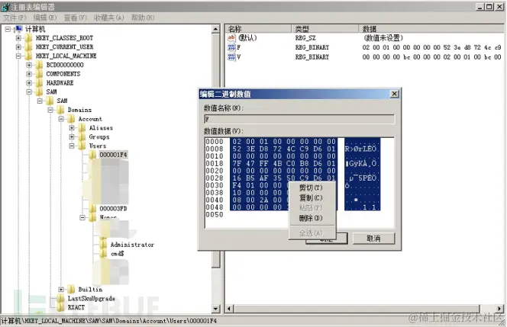Click the computer icon at the tree root

pos(18,29)
